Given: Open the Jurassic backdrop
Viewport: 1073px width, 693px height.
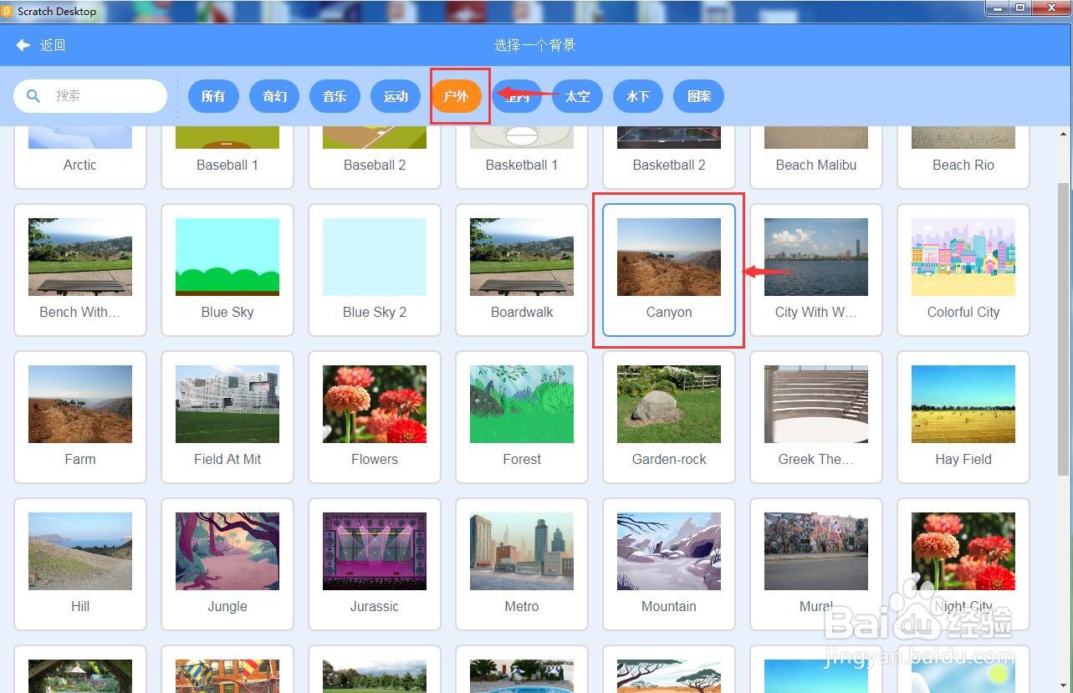Looking at the screenshot, I should tap(375, 564).
